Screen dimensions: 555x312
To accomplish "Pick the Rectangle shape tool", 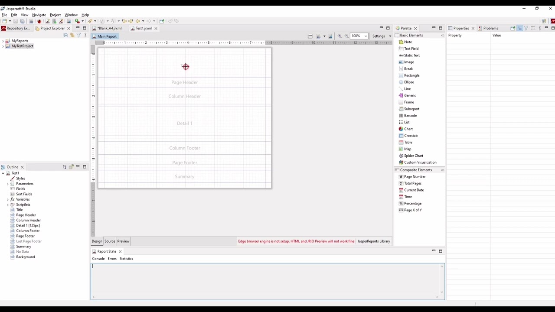I will (409, 75).
